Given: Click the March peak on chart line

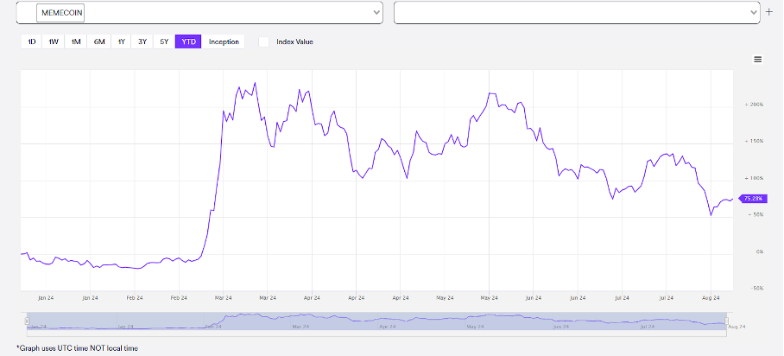Looking at the screenshot, I should pos(254,84).
